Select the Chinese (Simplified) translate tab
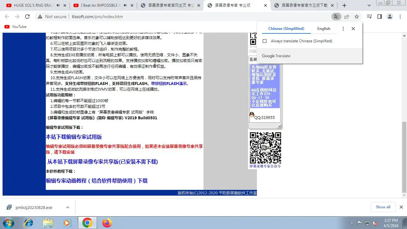 coord(286,29)
